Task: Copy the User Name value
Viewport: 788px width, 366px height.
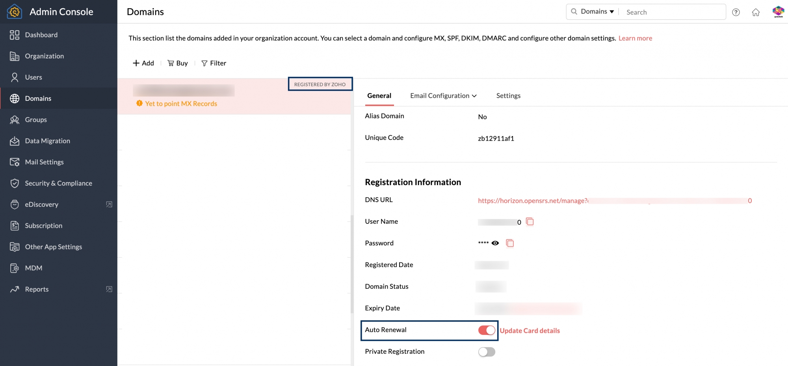Action: click(530, 222)
